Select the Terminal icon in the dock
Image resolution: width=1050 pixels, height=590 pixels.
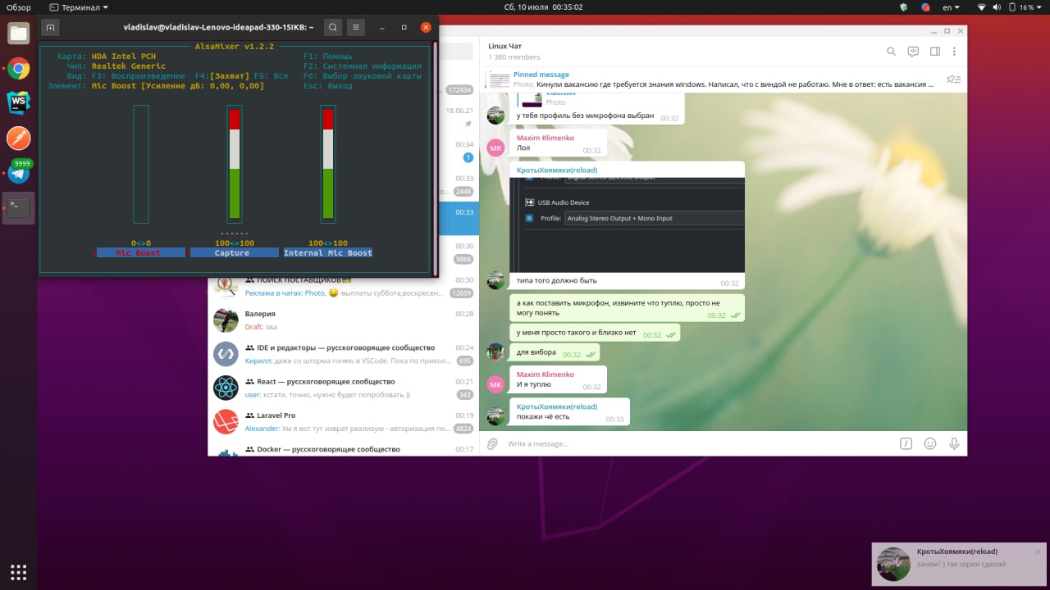point(18,208)
